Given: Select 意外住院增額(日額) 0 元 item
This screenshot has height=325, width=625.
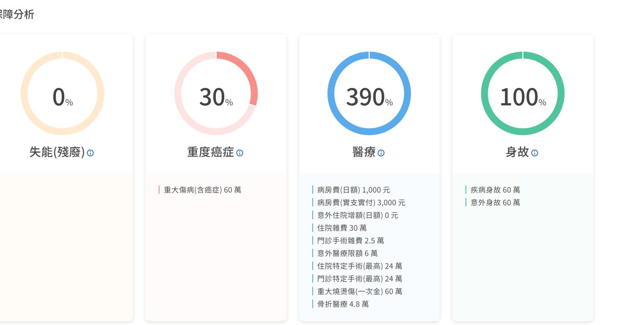Looking at the screenshot, I should point(358,215).
